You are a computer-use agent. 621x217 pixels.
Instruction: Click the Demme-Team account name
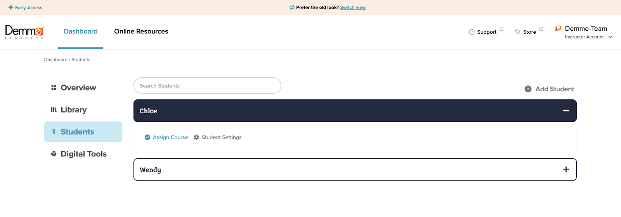[586, 28]
